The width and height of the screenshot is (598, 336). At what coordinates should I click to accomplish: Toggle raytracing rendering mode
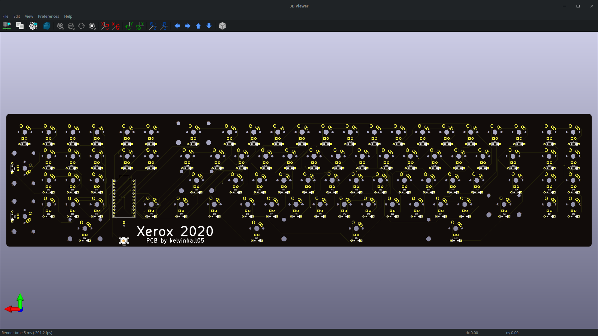click(x=47, y=26)
